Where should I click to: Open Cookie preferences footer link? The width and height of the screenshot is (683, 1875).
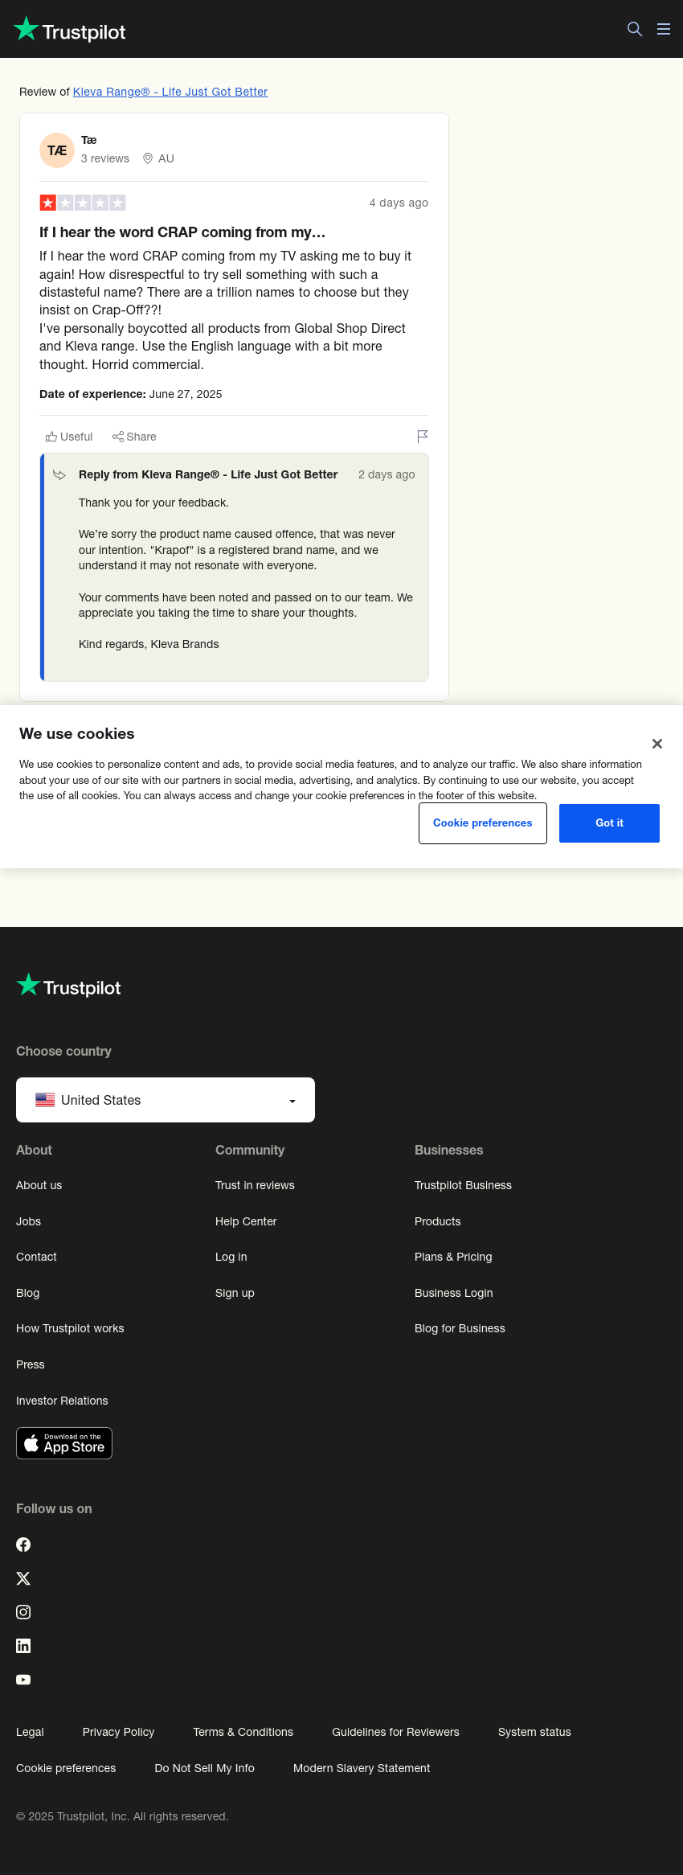66,1768
